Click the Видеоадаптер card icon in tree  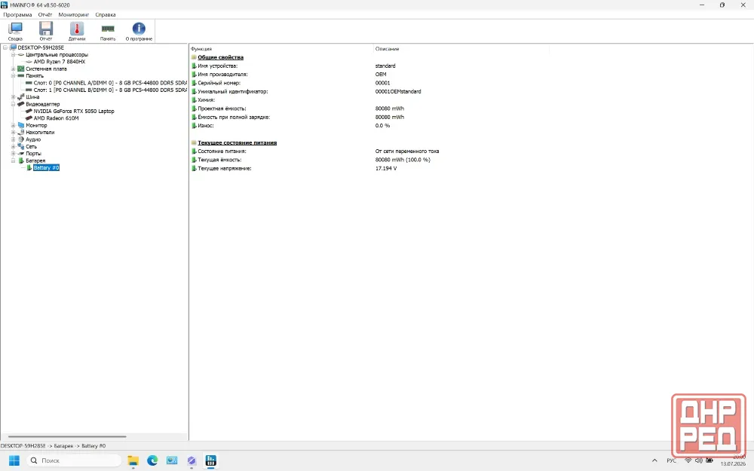20,104
